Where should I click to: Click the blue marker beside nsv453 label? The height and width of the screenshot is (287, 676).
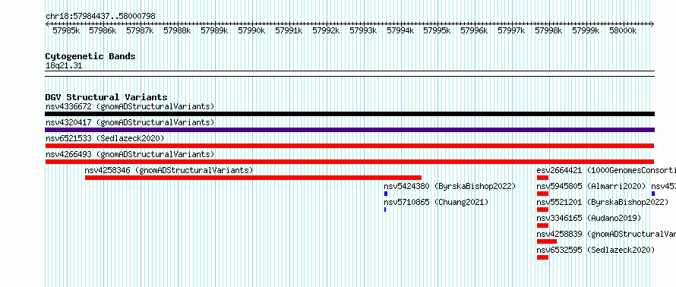coord(653,194)
